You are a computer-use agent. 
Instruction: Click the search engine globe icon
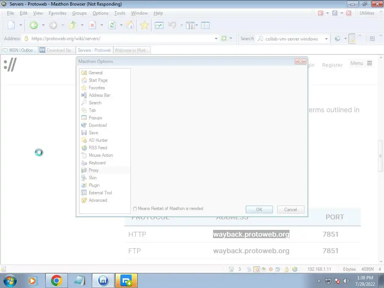337,39
